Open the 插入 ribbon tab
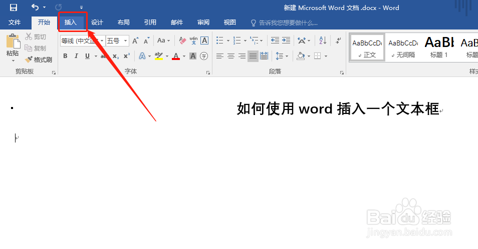478x249 pixels. coord(71,22)
